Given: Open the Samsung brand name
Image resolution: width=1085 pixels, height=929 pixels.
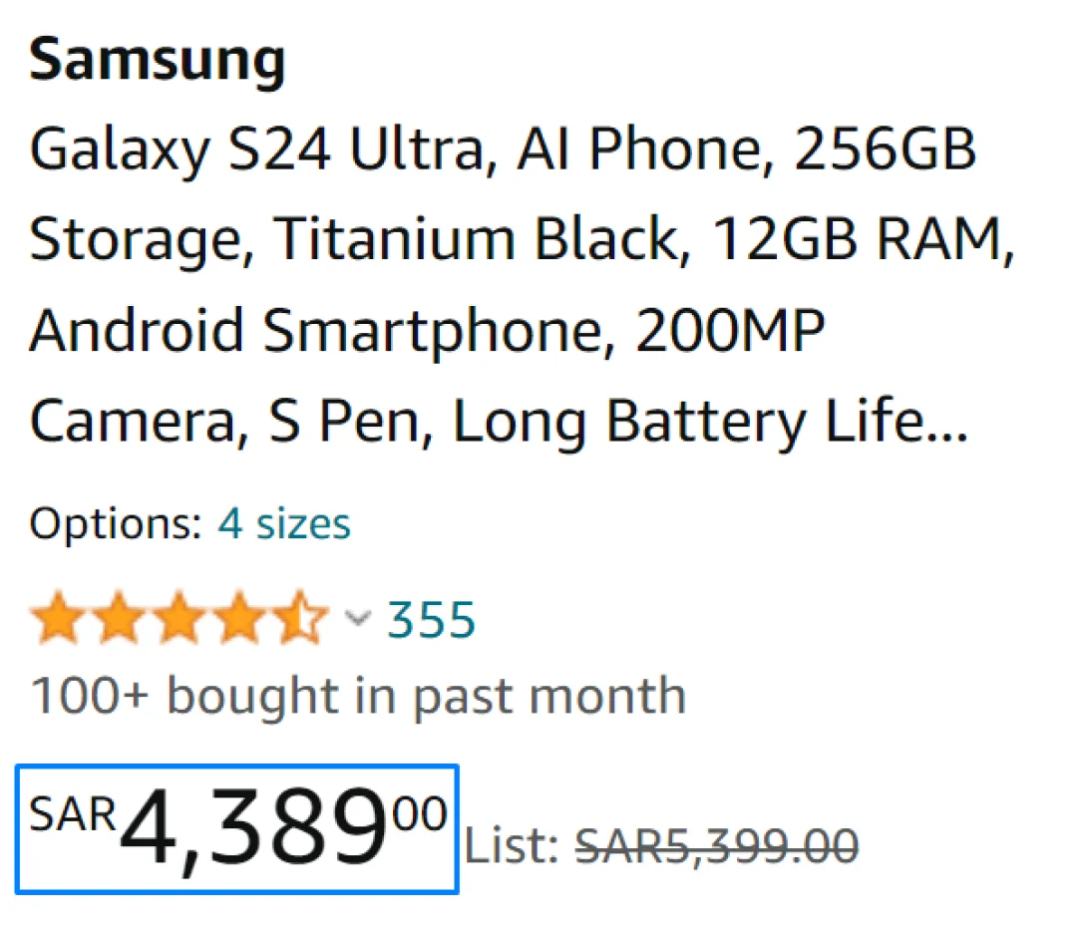Looking at the screenshot, I should click(x=157, y=60).
